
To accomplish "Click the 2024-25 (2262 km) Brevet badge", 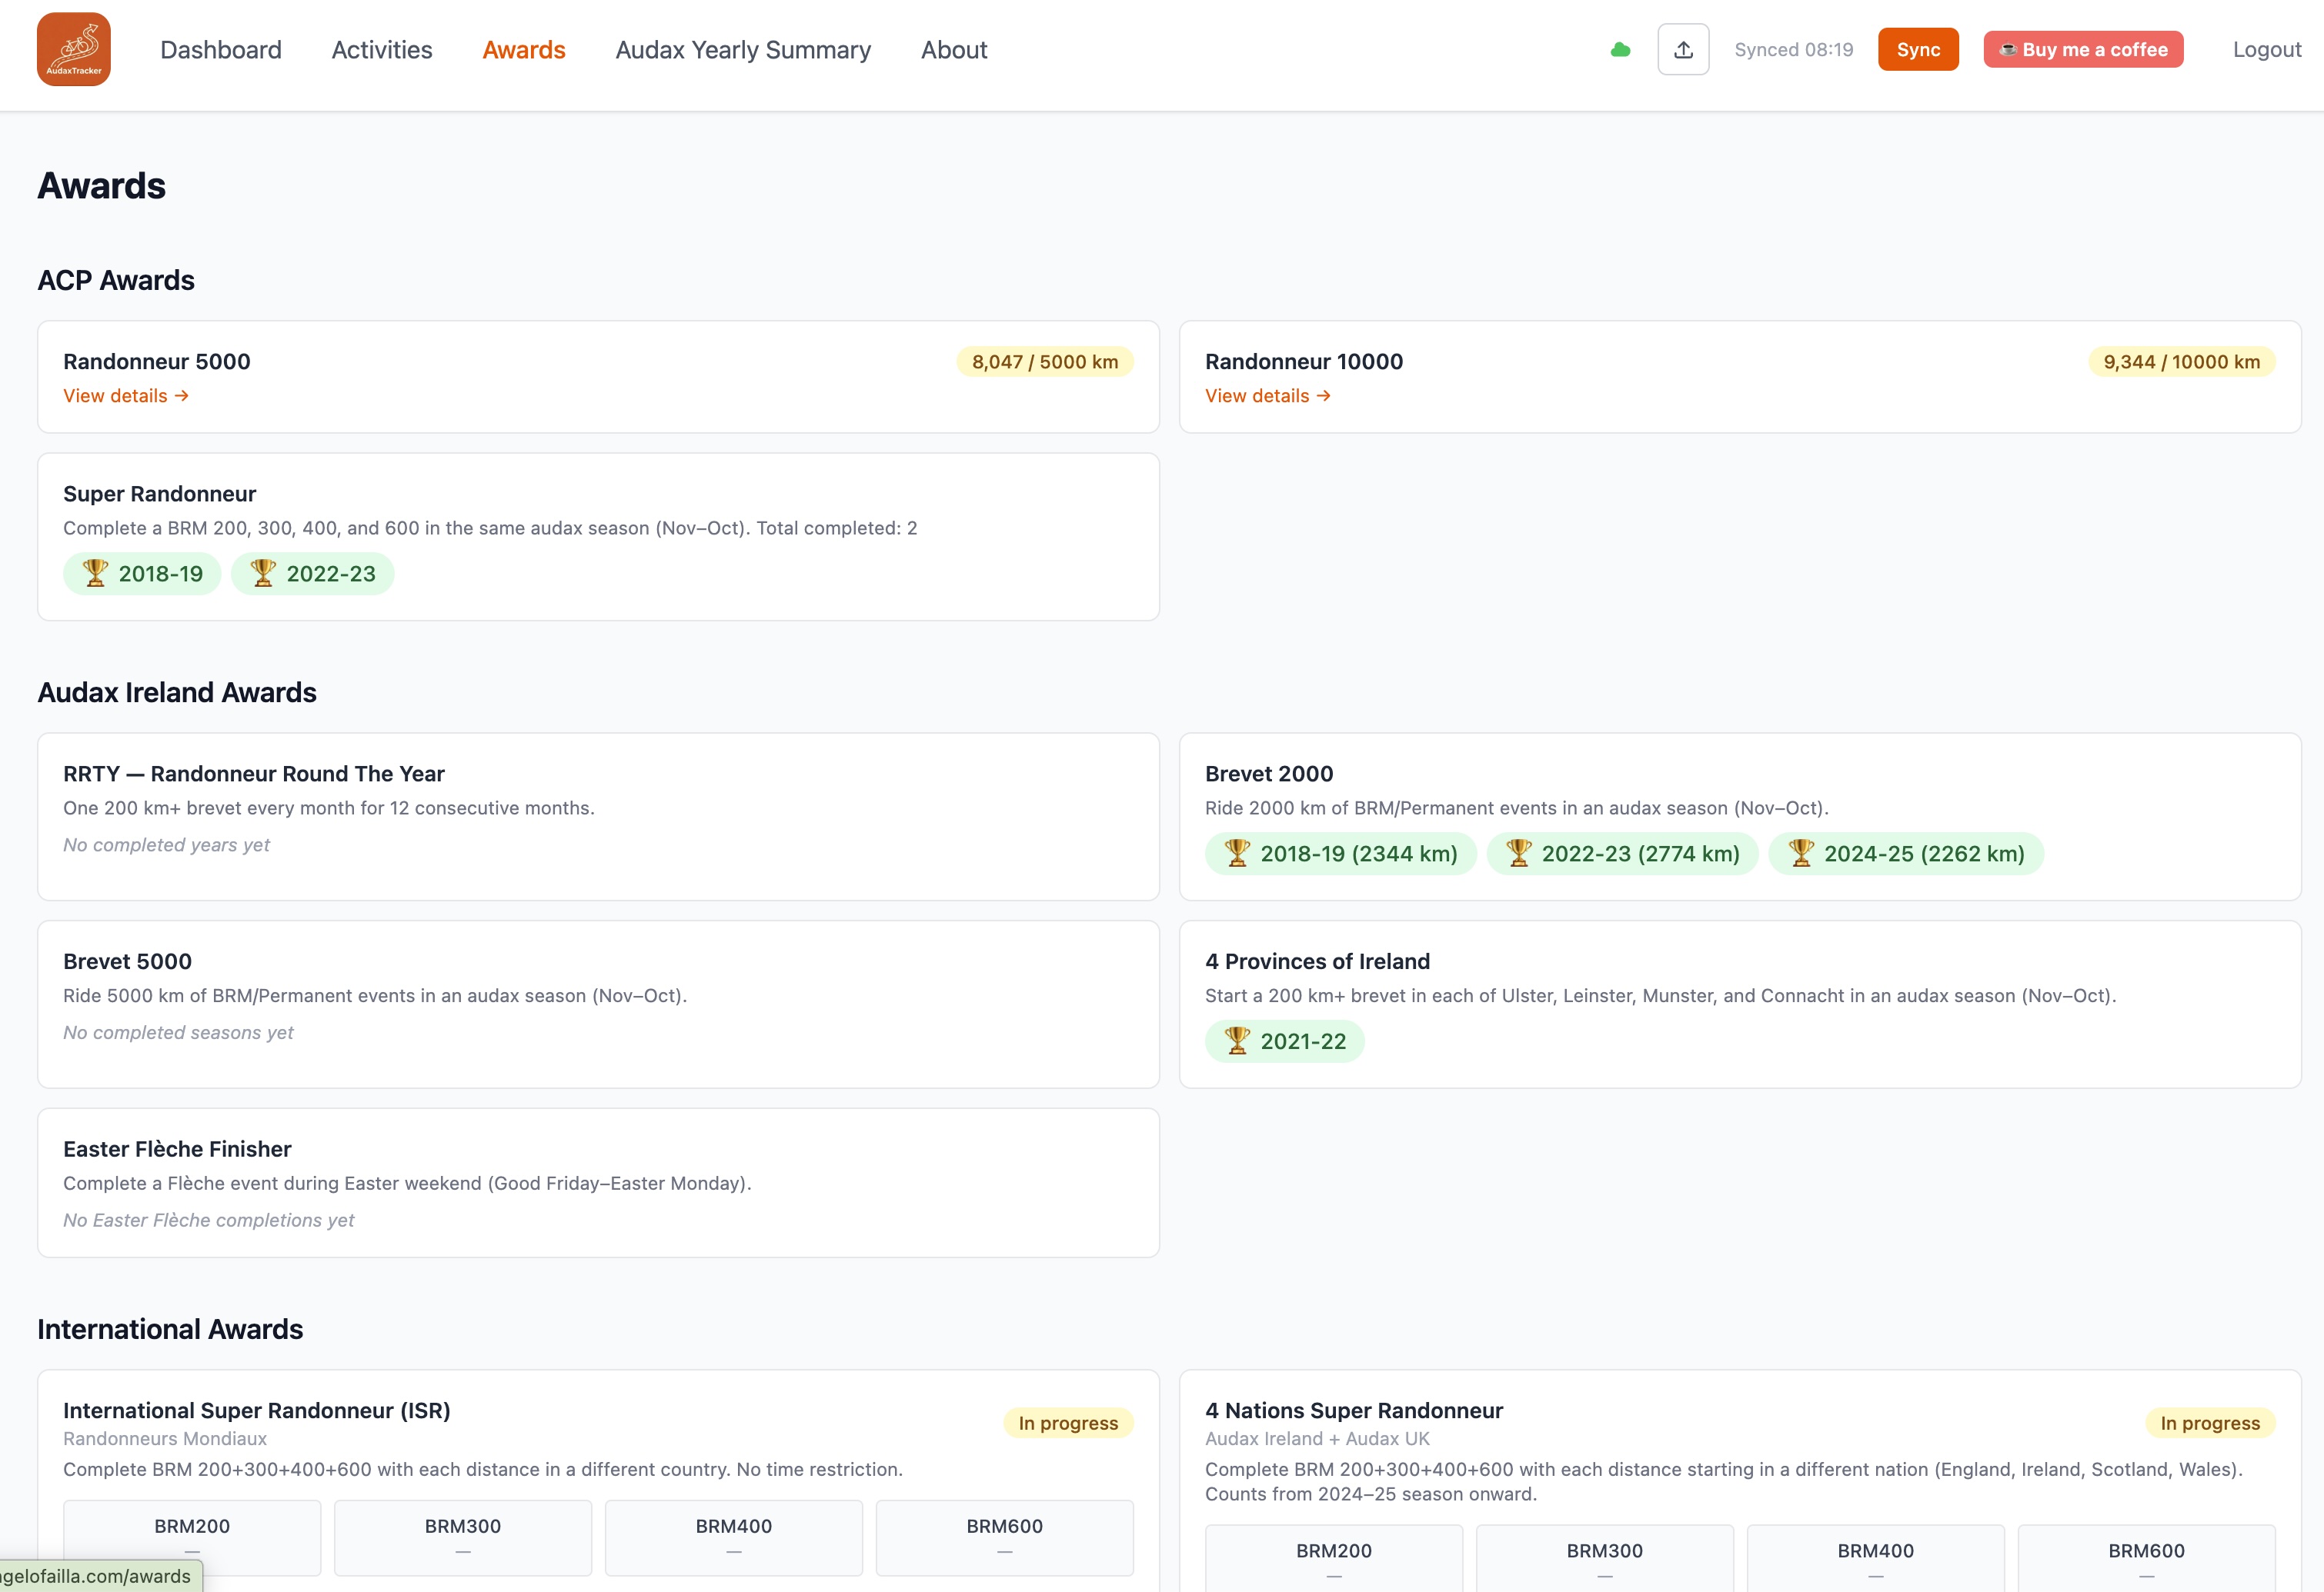I will [1905, 854].
